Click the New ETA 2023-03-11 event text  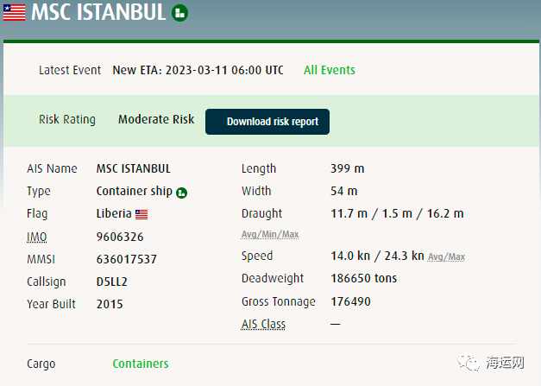coord(198,70)
